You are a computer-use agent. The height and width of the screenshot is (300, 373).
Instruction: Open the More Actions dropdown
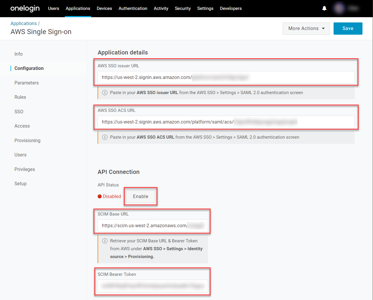pyautogui.click(x=306, y=28)
